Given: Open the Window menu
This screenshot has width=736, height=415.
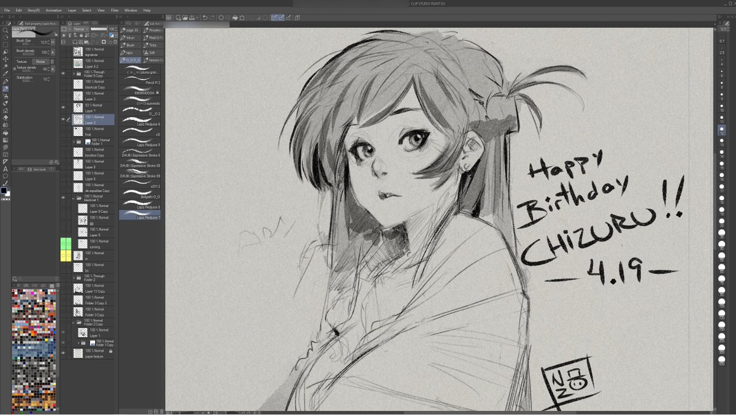Looking at the screenshot, I should (131, 10).
